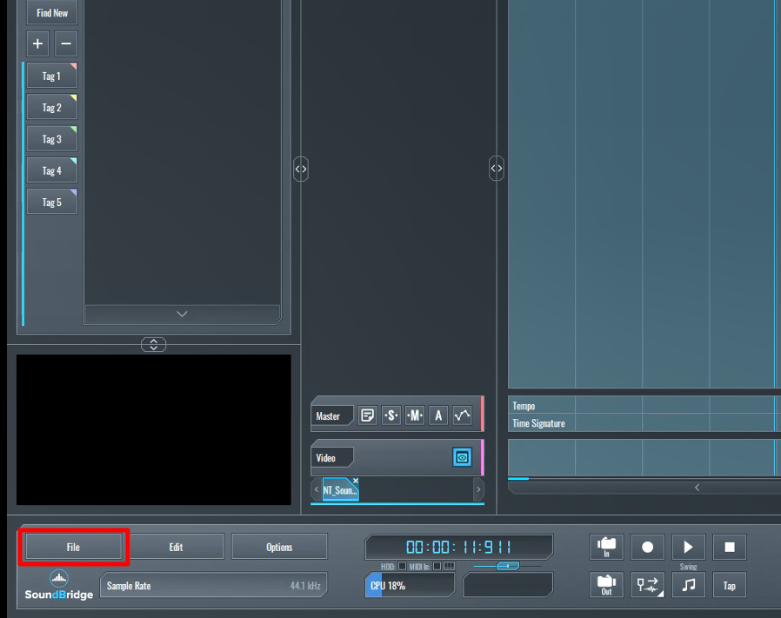Click the punch In marker icon
Screen dimensions: 781x618
[x=606, y=547]
